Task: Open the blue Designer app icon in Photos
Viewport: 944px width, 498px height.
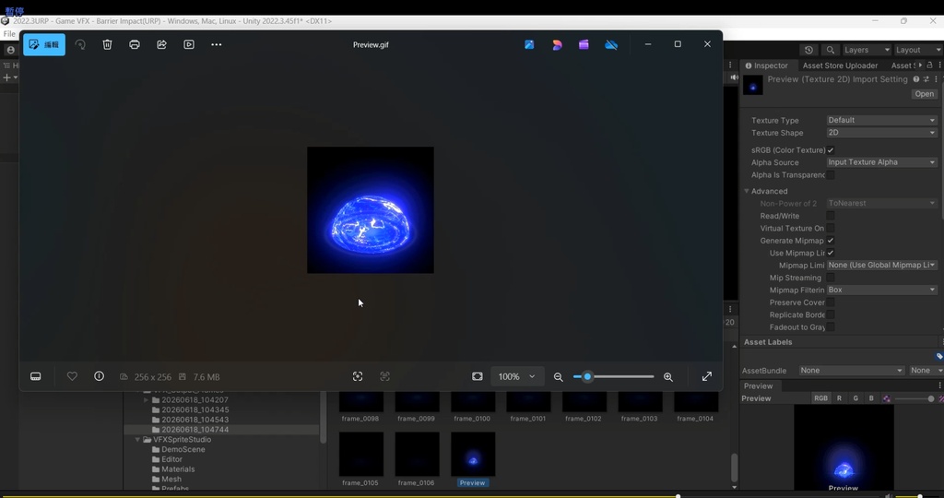Action: [529, 44]
